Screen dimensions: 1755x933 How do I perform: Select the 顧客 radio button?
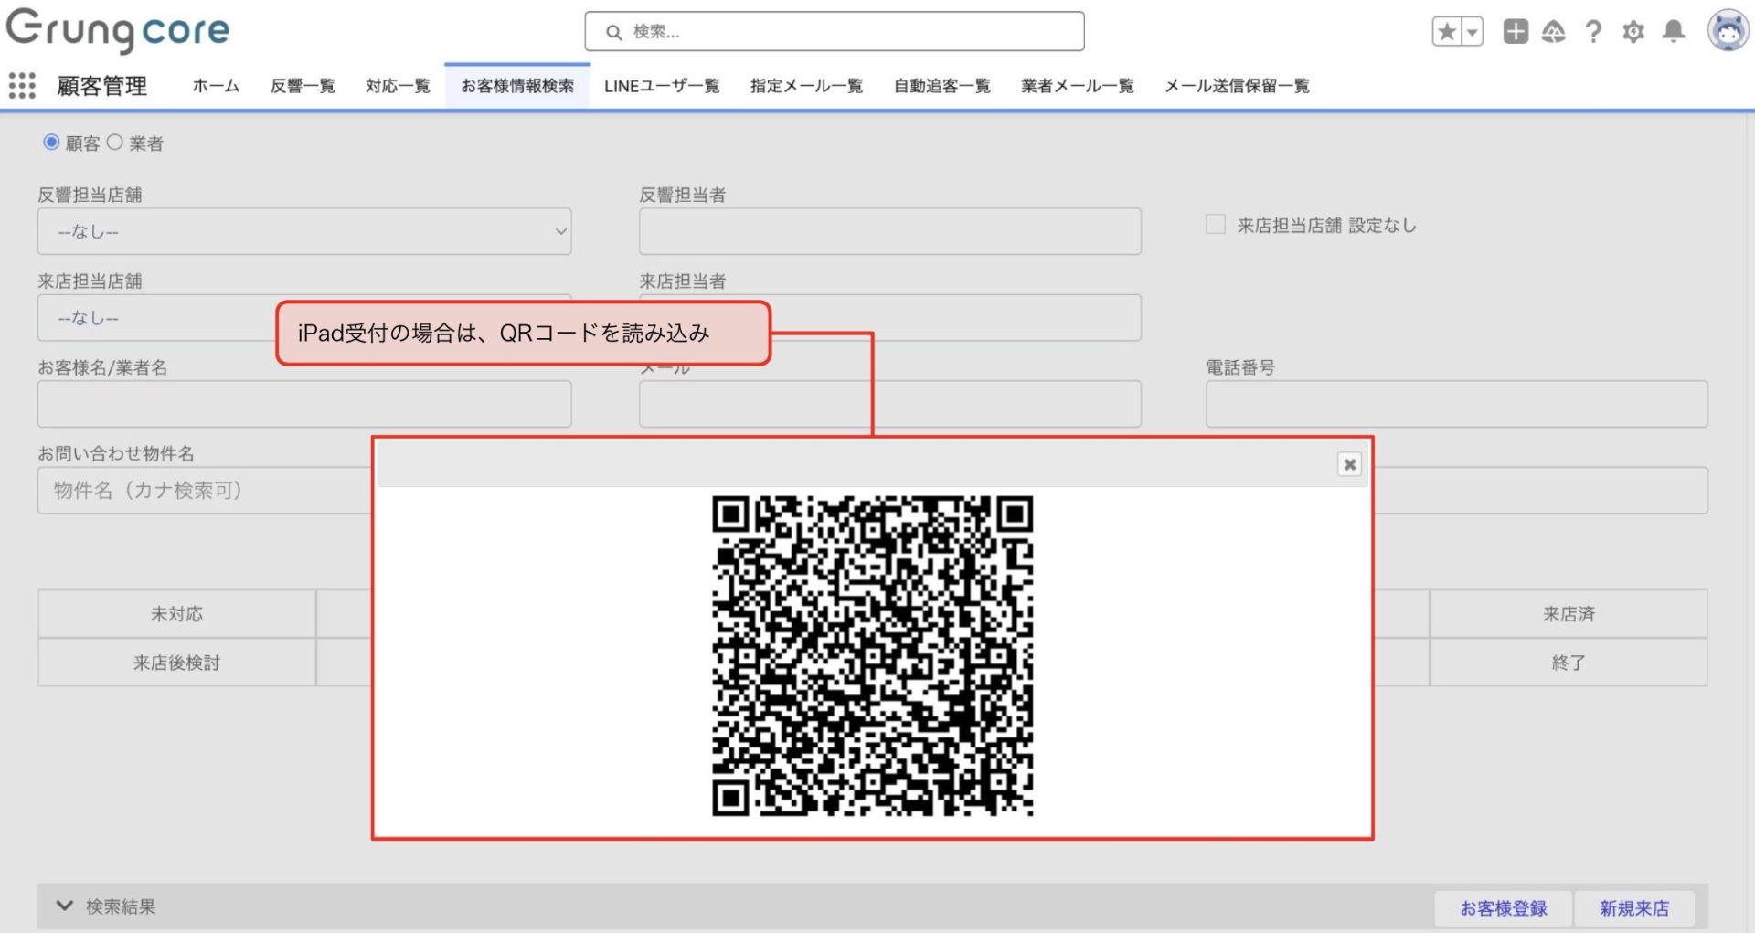pyautogui.click(x=52, y=143)
